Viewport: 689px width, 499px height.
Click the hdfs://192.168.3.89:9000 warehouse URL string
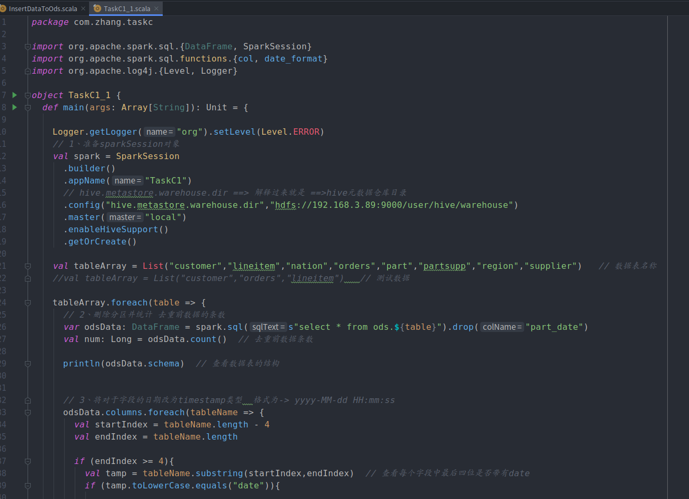click(392, 205)
